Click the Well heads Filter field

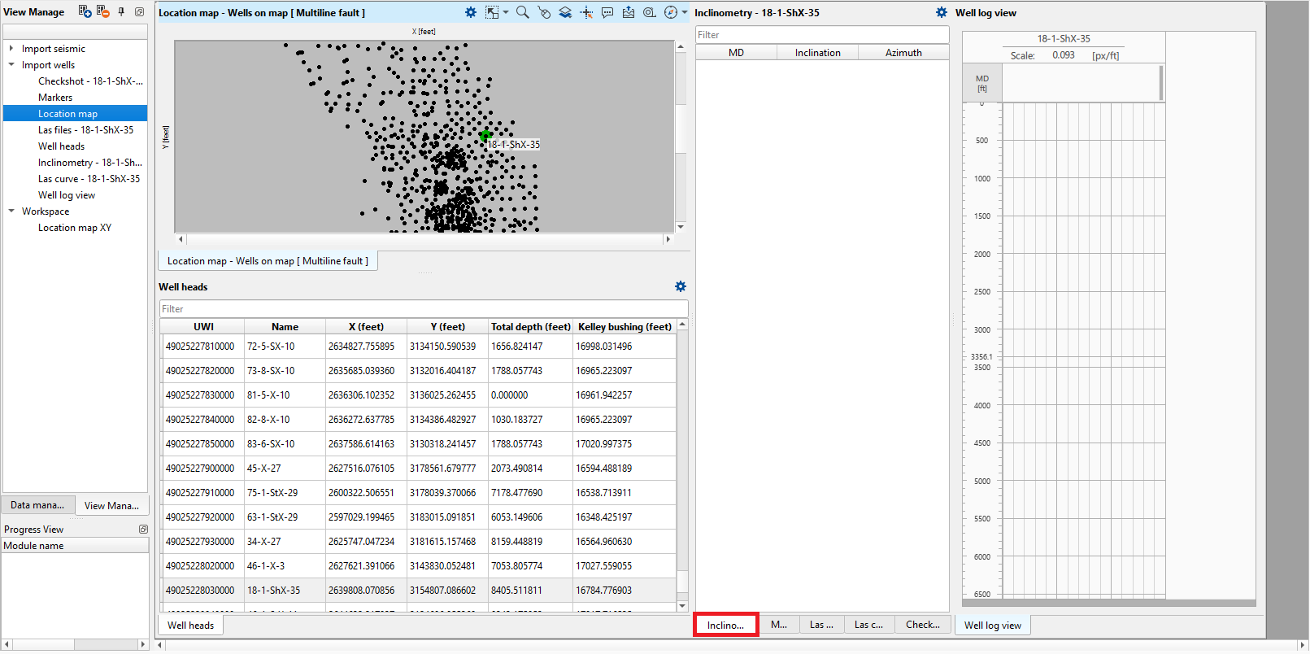pyautogui.click(x=424, y=309)
